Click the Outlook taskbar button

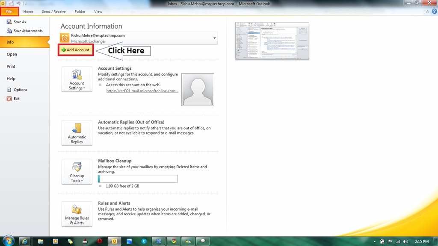click(114, 241)
